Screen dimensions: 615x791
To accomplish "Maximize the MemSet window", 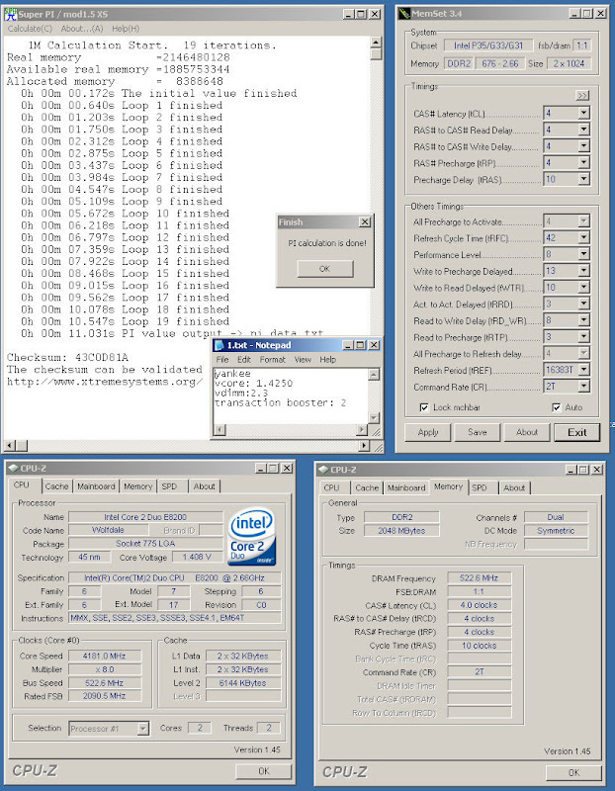I will coord(587,14).
